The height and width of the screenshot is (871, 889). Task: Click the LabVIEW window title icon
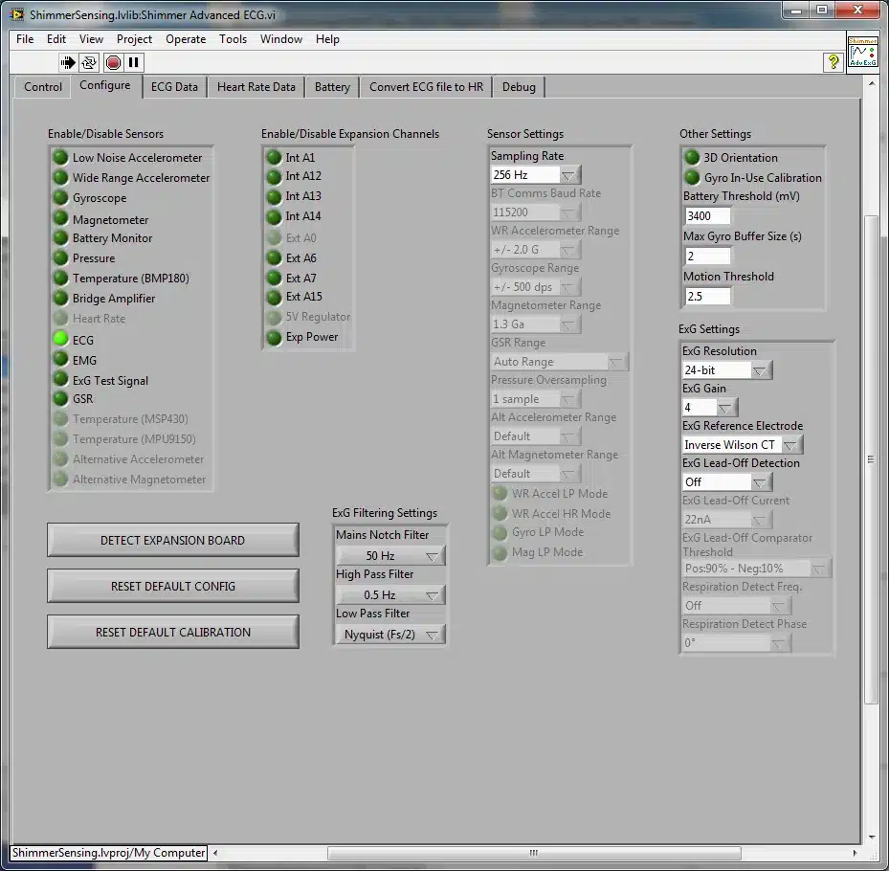[17, 14]
